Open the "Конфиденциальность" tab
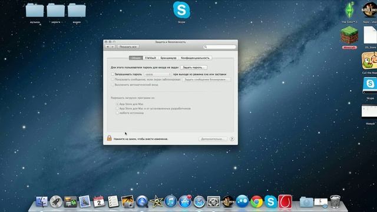Screen dimensions: 377x212 (x=195, y=58)
